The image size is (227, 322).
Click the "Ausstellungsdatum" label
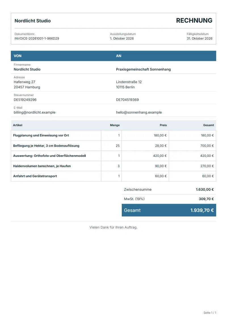tap(123, 34)
